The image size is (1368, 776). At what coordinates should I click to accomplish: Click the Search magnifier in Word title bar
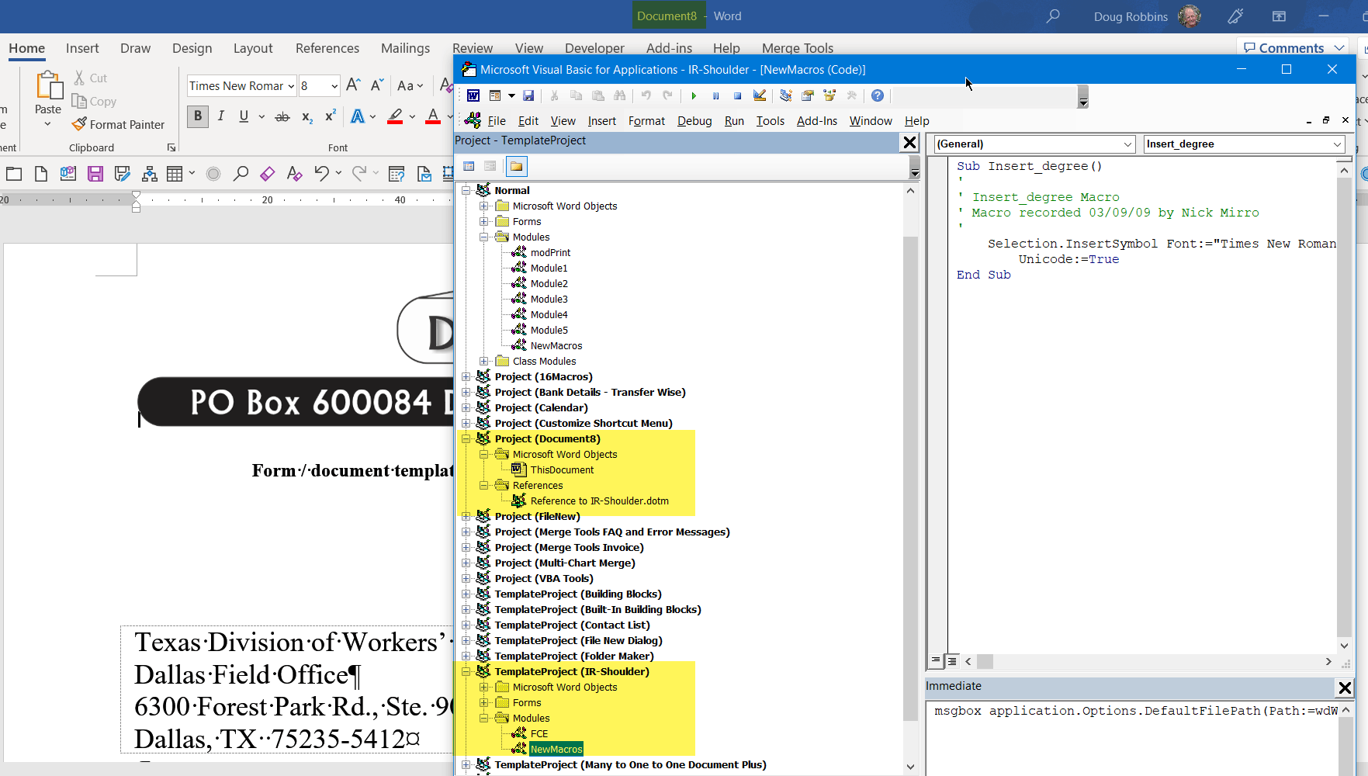[1053, 16]
